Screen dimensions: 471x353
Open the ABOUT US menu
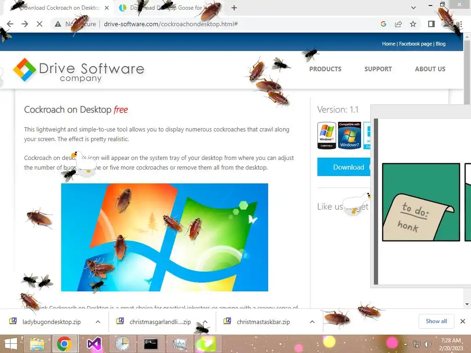tap(430, 69)
